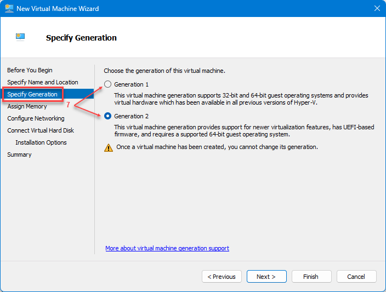The height and width of the screenshot is (292, 386).
Task: Select the Generation 1 radio button
Action: tap(107, 84)
